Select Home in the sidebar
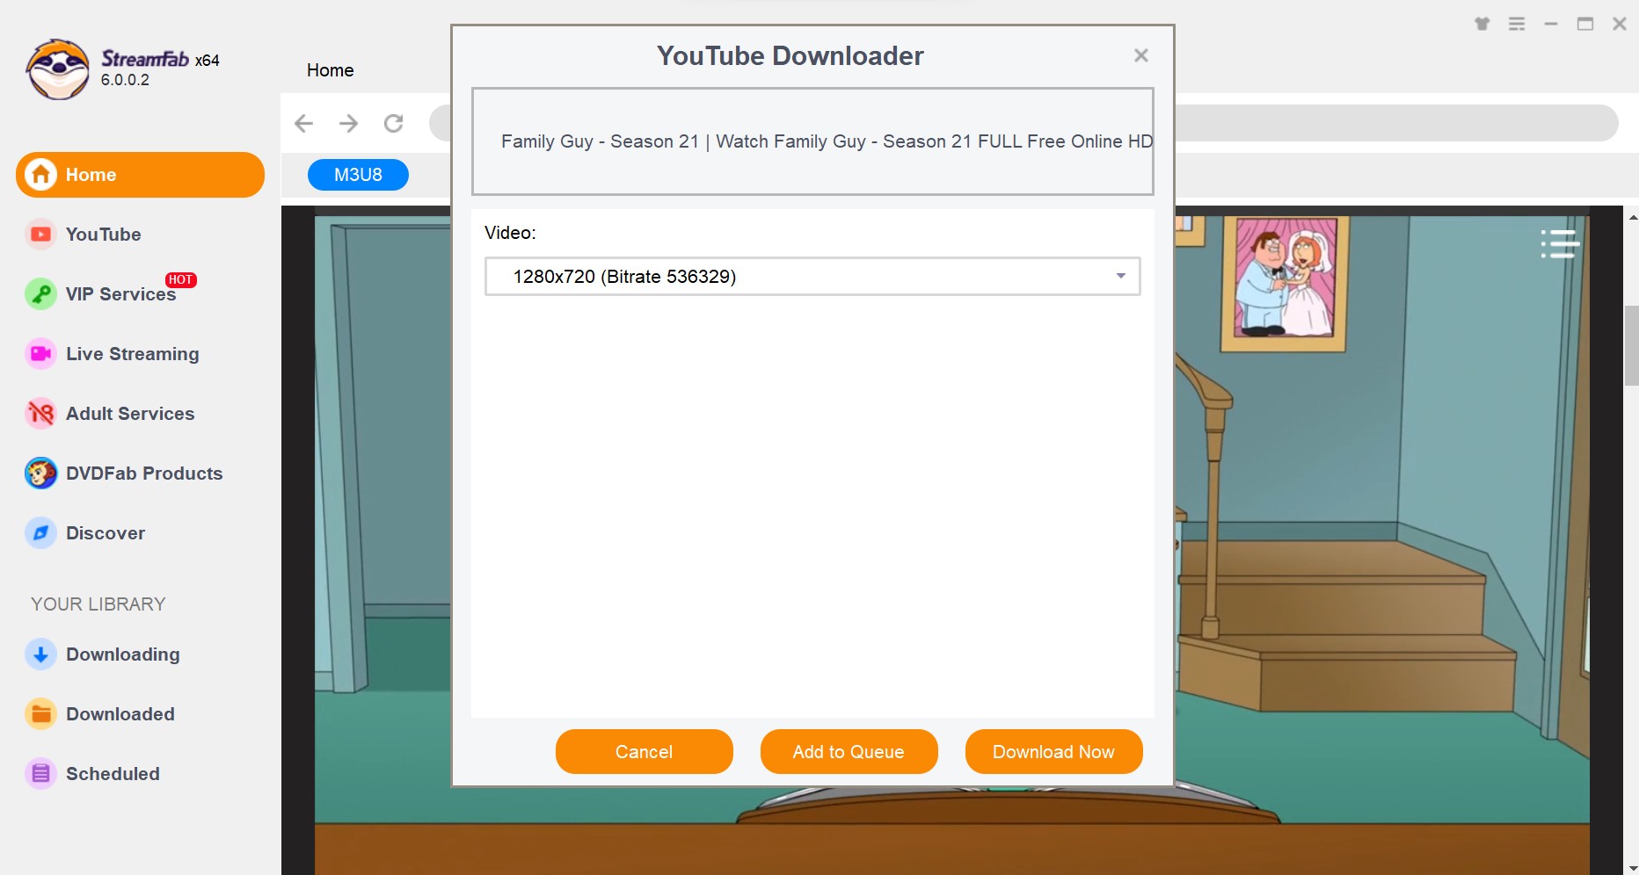The width and height of the screenshot is (1639, 875). point(140,175)
